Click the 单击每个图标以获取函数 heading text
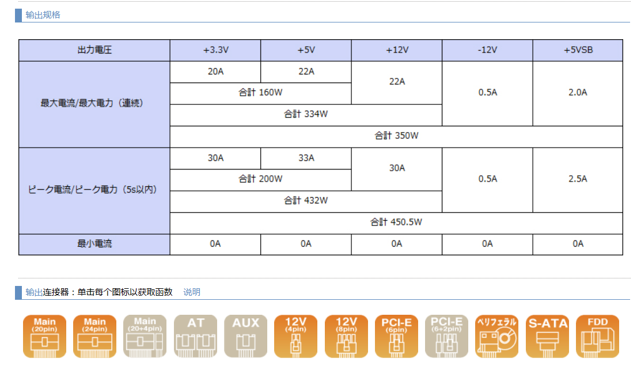 [125, 292]
